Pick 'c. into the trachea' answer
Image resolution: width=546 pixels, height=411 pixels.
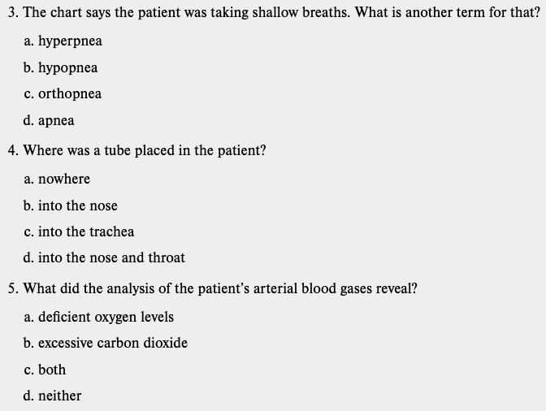point(80,231)
